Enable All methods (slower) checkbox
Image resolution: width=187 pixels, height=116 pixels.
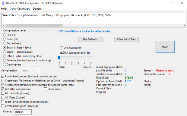pyautogui.click(x=15, y=93)
